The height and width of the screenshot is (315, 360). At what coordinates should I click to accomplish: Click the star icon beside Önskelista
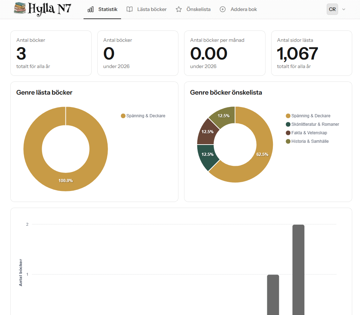pos(179,10)
